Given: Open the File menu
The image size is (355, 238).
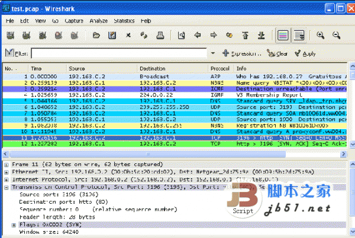Looking at the screenshot, I should 9,21.
